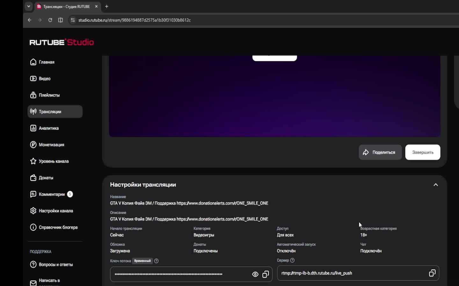The height and width of the screenshot is (286, 459).
Task: Click the Подключён chat value
Action: 371,251
